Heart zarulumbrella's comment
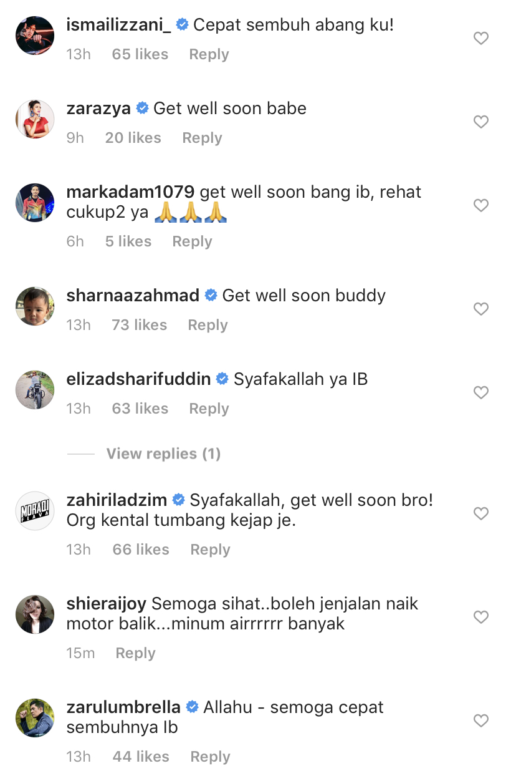Viewport: 516px width, 781px height. [481, 721]
